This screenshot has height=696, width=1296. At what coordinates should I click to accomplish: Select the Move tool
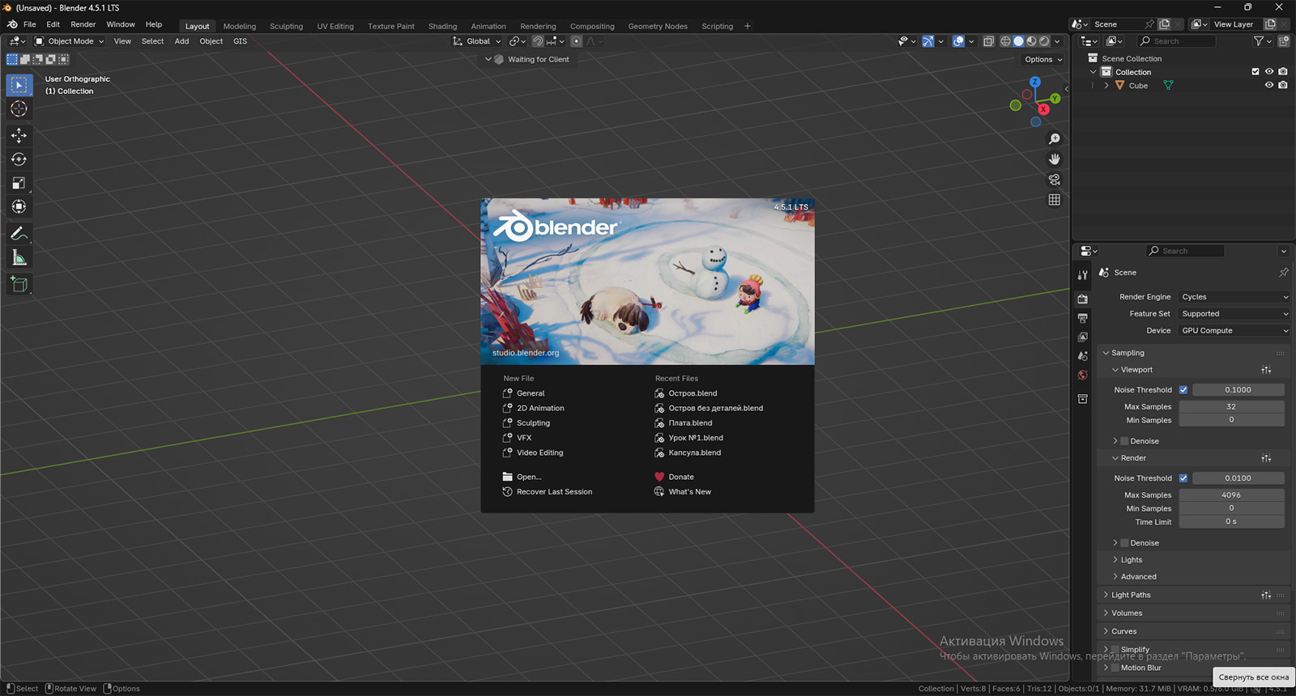tap(19, 135)
